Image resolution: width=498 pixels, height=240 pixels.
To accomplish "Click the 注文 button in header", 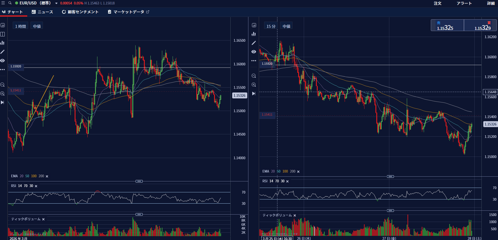I will click(438, 3).
